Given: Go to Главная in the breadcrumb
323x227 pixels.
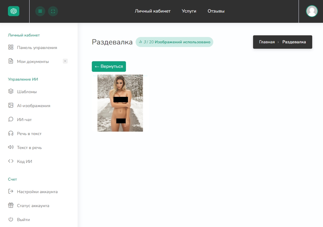Looking at the screenshot, I should pyautogui.click(x=267, y=42).
